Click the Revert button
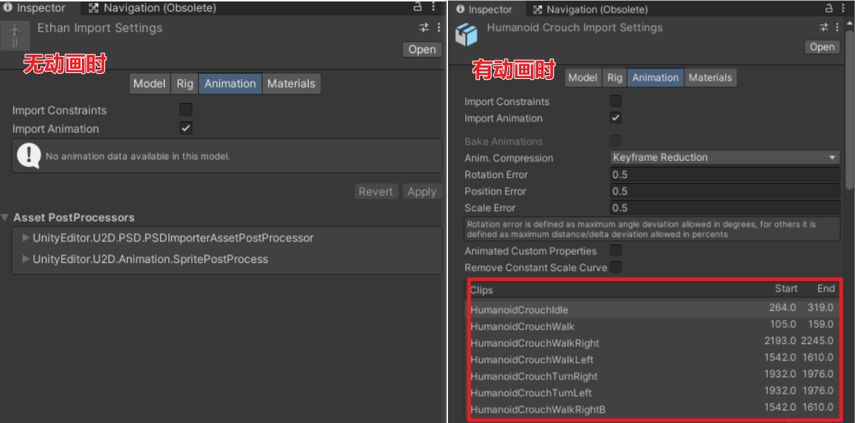The image size is (855, 423). pos(376,191)
